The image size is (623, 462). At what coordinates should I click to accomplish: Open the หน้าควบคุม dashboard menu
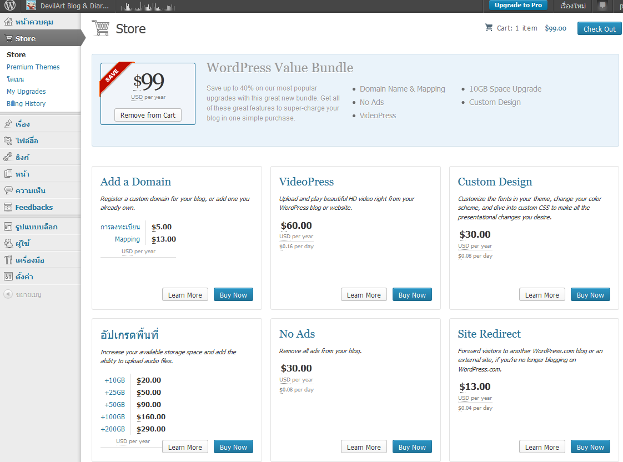(34, 22)
